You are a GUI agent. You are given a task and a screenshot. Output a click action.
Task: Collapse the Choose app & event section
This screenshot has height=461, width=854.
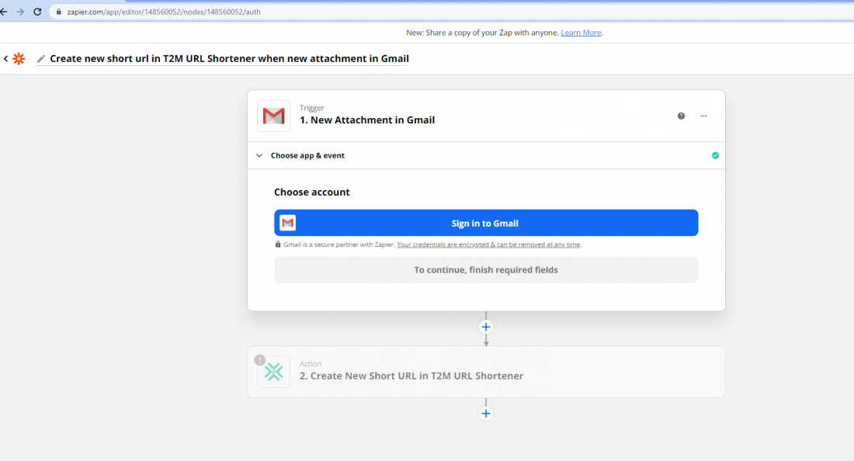coord(259,155)
